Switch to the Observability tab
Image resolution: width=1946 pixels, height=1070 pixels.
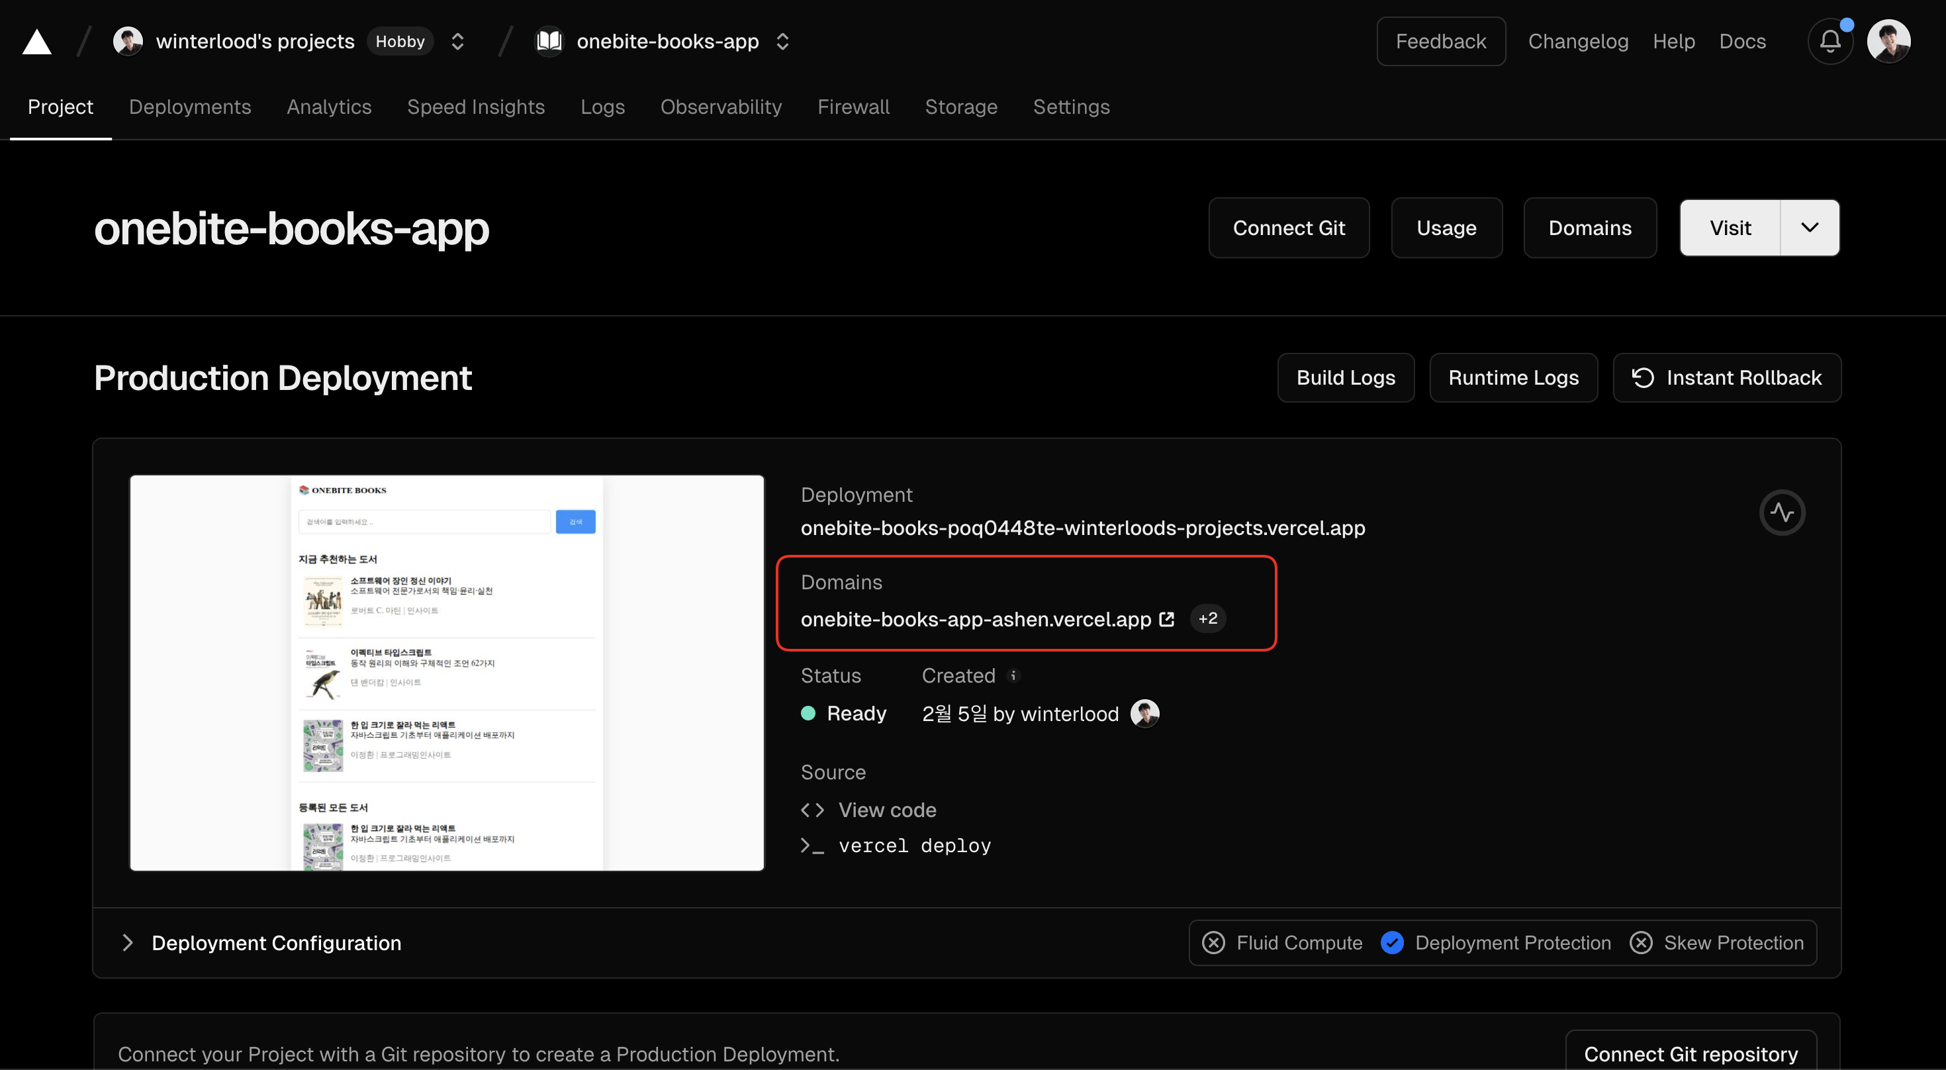(x=721, y=107)
